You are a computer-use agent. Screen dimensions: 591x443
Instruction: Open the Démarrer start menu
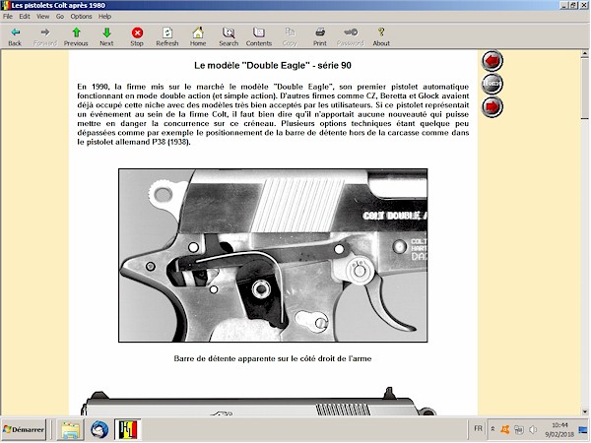[27, 429]
